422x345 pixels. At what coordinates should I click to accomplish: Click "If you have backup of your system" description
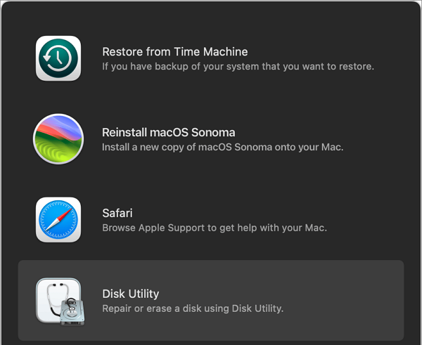pos(238,67)
